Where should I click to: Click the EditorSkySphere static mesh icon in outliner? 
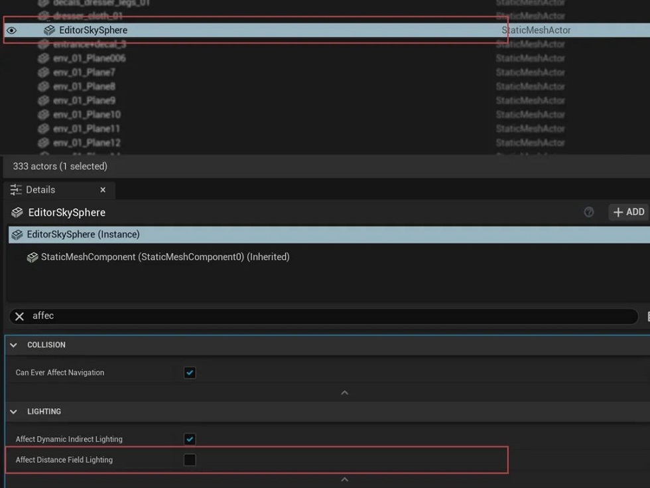tap(49, 31)
